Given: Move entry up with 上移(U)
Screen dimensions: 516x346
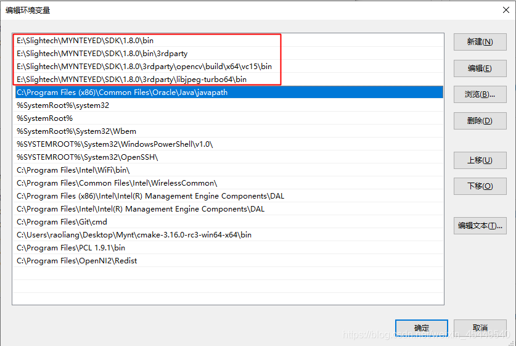Looking at the screenshot, I should [x=480, y=160].
